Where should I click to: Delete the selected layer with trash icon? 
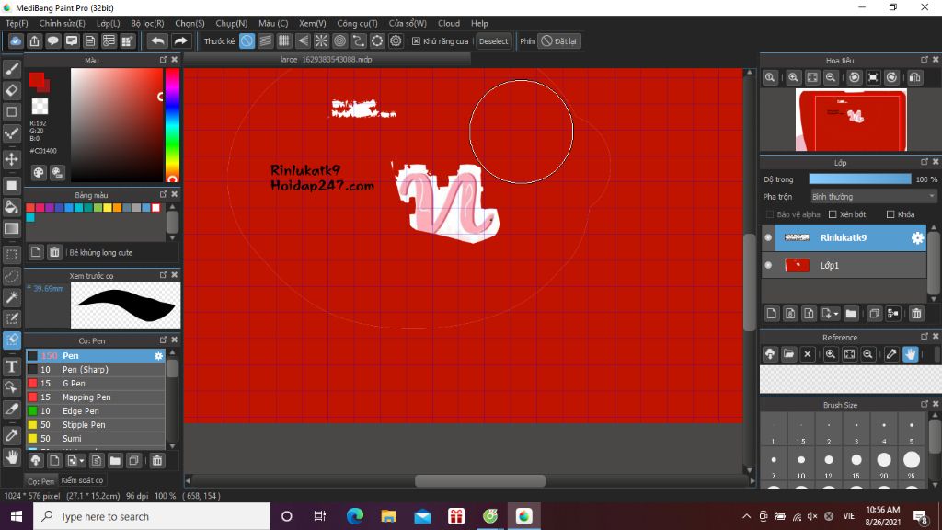coord(916,313)
